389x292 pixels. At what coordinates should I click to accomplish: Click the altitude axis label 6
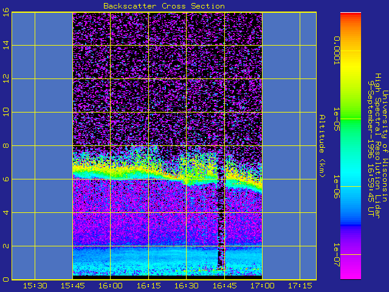6,179
